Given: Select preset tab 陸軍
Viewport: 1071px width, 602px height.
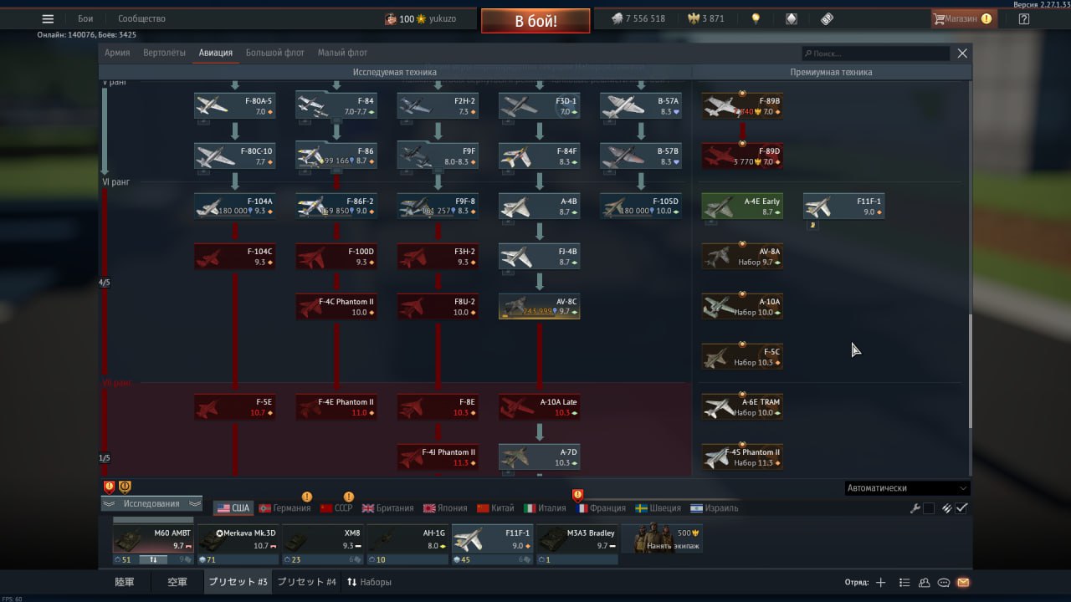Looking at the screenshot, I should pyautogui.click(x=125, y=582).
